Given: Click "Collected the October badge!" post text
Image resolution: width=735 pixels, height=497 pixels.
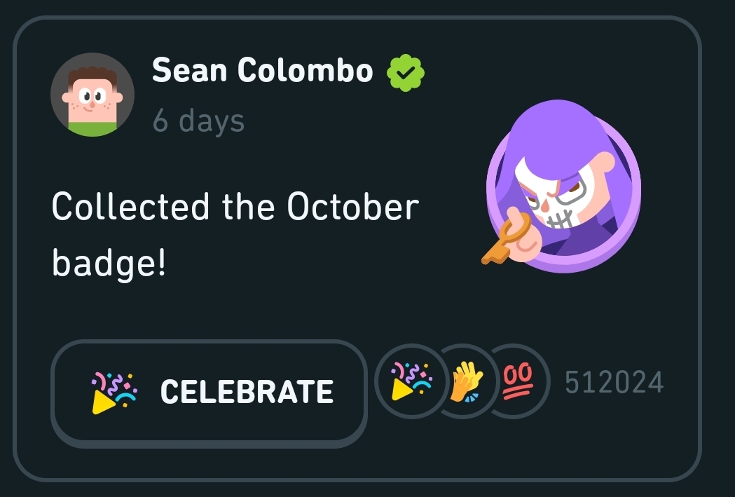Looking at the screenshot, I should [x=235, y=233].
